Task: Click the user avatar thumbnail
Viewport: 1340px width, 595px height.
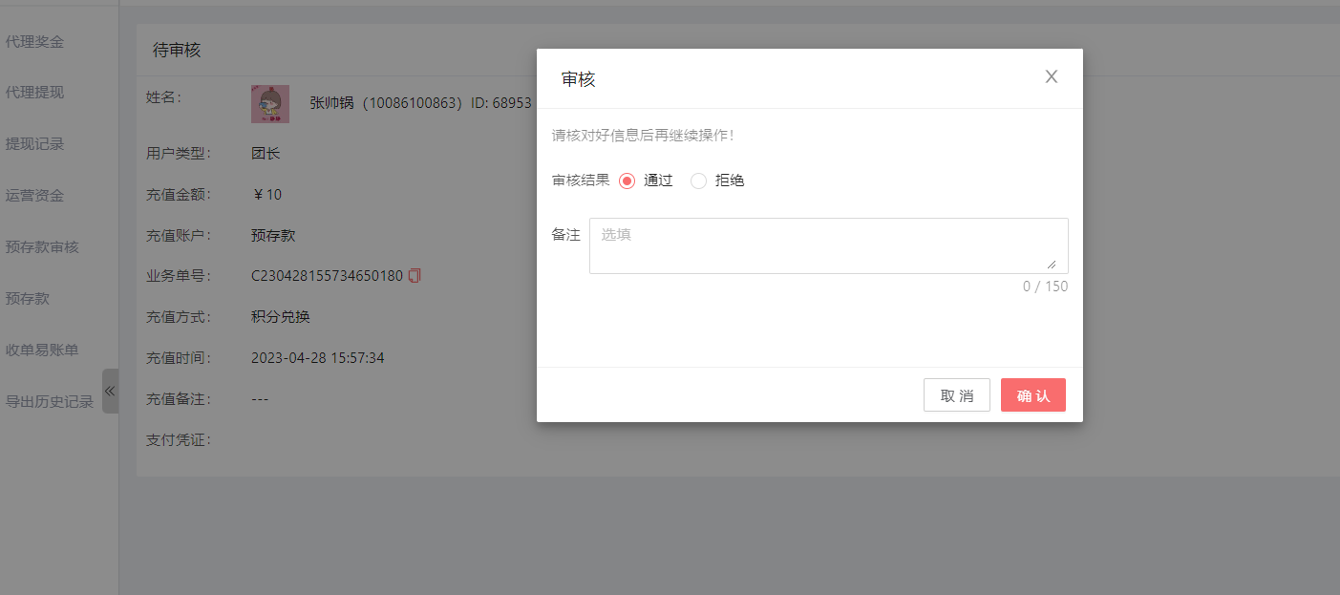Action: pos(269,103)
